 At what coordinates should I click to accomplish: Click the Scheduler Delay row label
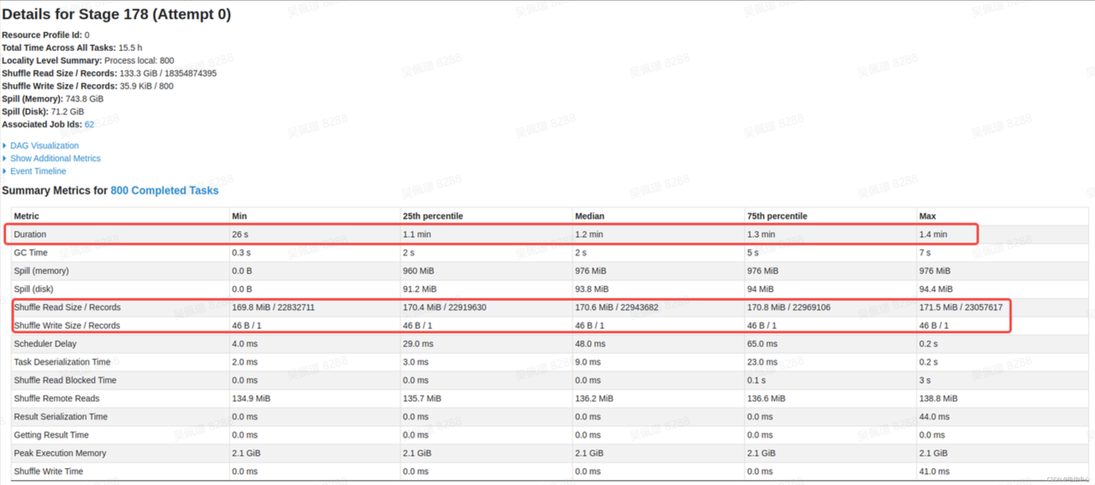click(x=45, y=344)
